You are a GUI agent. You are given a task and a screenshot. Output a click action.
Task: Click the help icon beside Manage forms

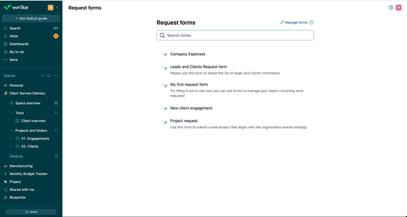(x=312, y=23)
